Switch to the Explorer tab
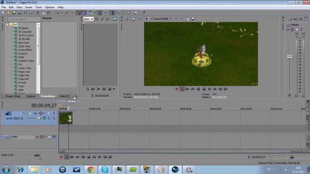Viewport: 310px width, 174px height. 31,96
